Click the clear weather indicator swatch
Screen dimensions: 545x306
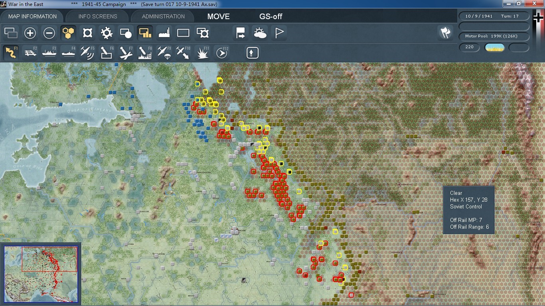[494, 47]
